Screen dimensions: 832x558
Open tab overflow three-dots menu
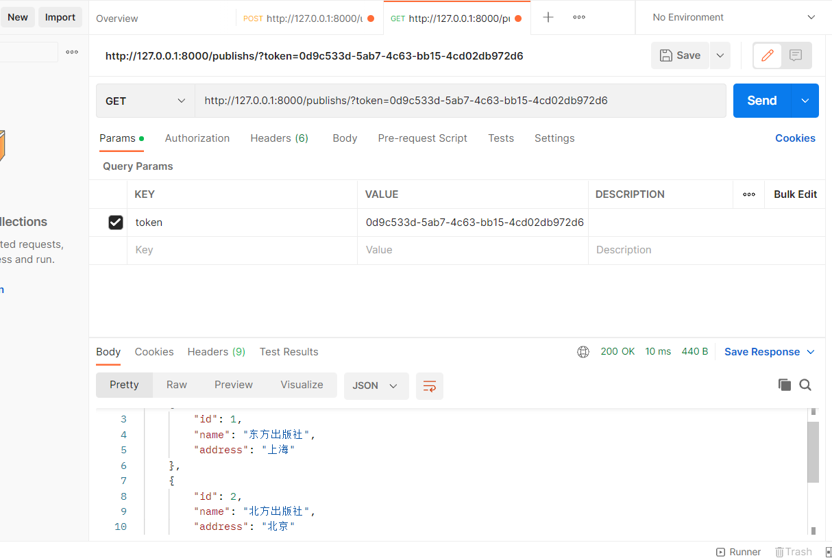point(579,18)
